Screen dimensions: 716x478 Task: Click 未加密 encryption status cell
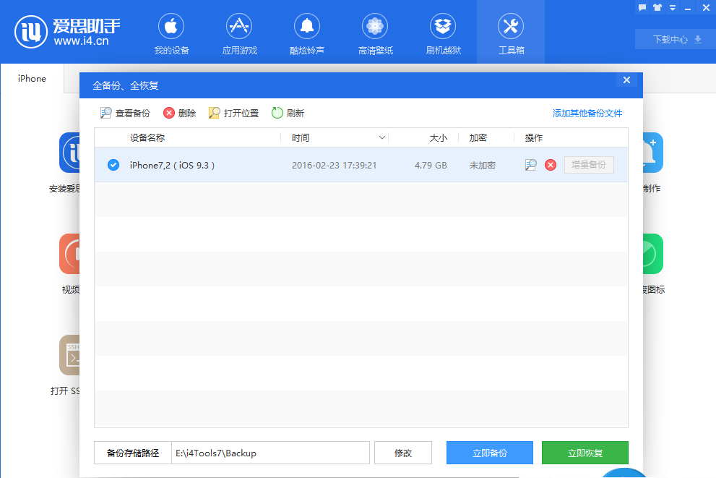[x=482, y=165]
